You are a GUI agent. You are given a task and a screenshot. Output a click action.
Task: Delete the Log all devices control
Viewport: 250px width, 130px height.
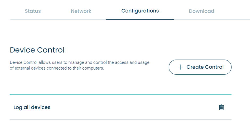pos(221,107)
